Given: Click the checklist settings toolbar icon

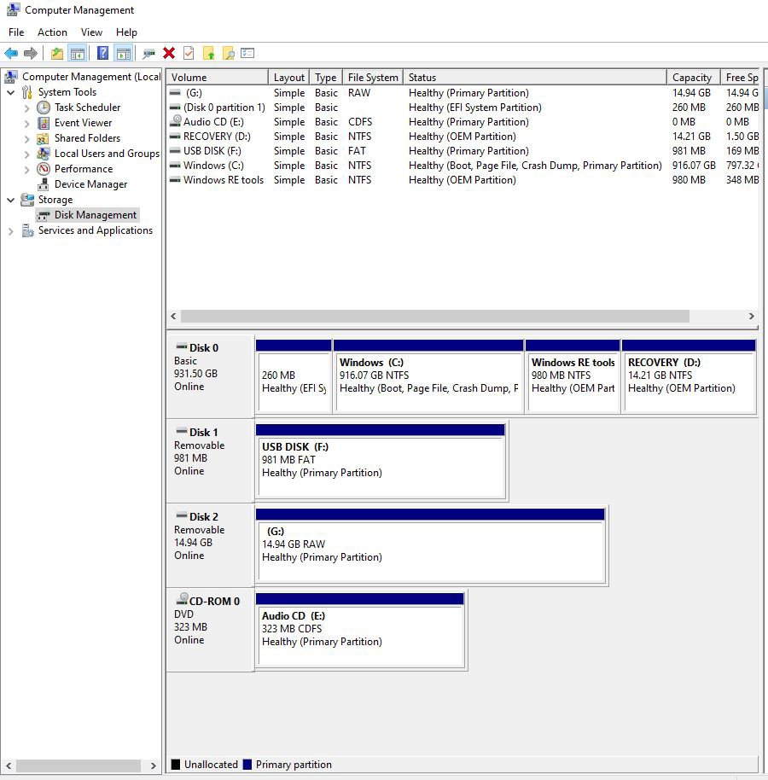Looking at the screenshot, I should coord(247,53).
